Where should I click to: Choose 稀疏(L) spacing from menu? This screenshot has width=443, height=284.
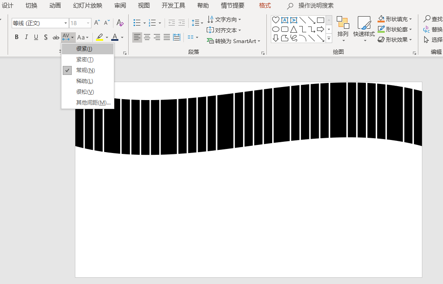87,81
